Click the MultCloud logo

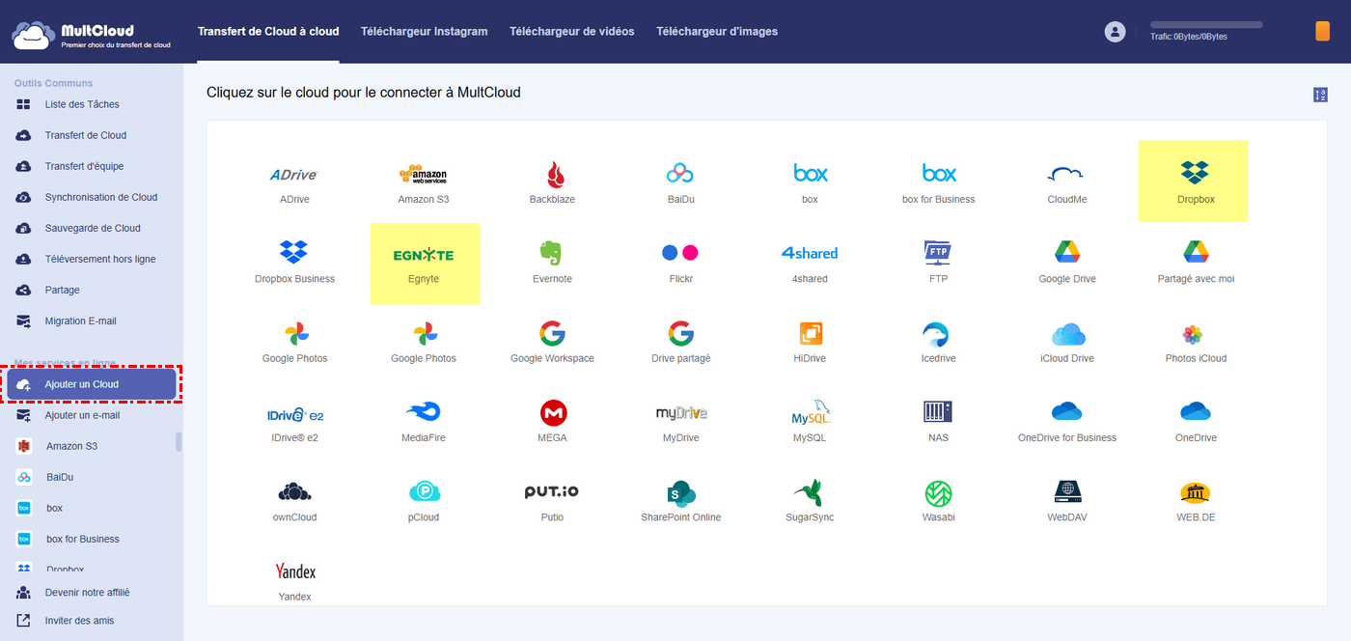[92, 35]
